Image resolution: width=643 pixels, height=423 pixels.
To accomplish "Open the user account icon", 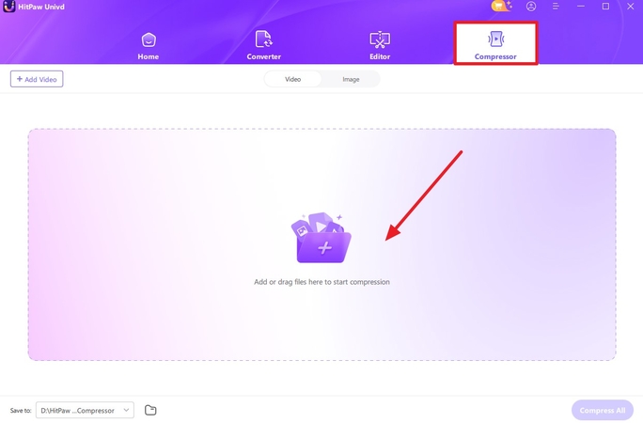I will (x=531, y=7).
